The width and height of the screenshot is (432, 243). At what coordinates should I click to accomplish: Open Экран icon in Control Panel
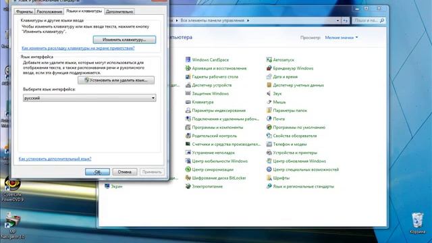(x=107, y=186)
